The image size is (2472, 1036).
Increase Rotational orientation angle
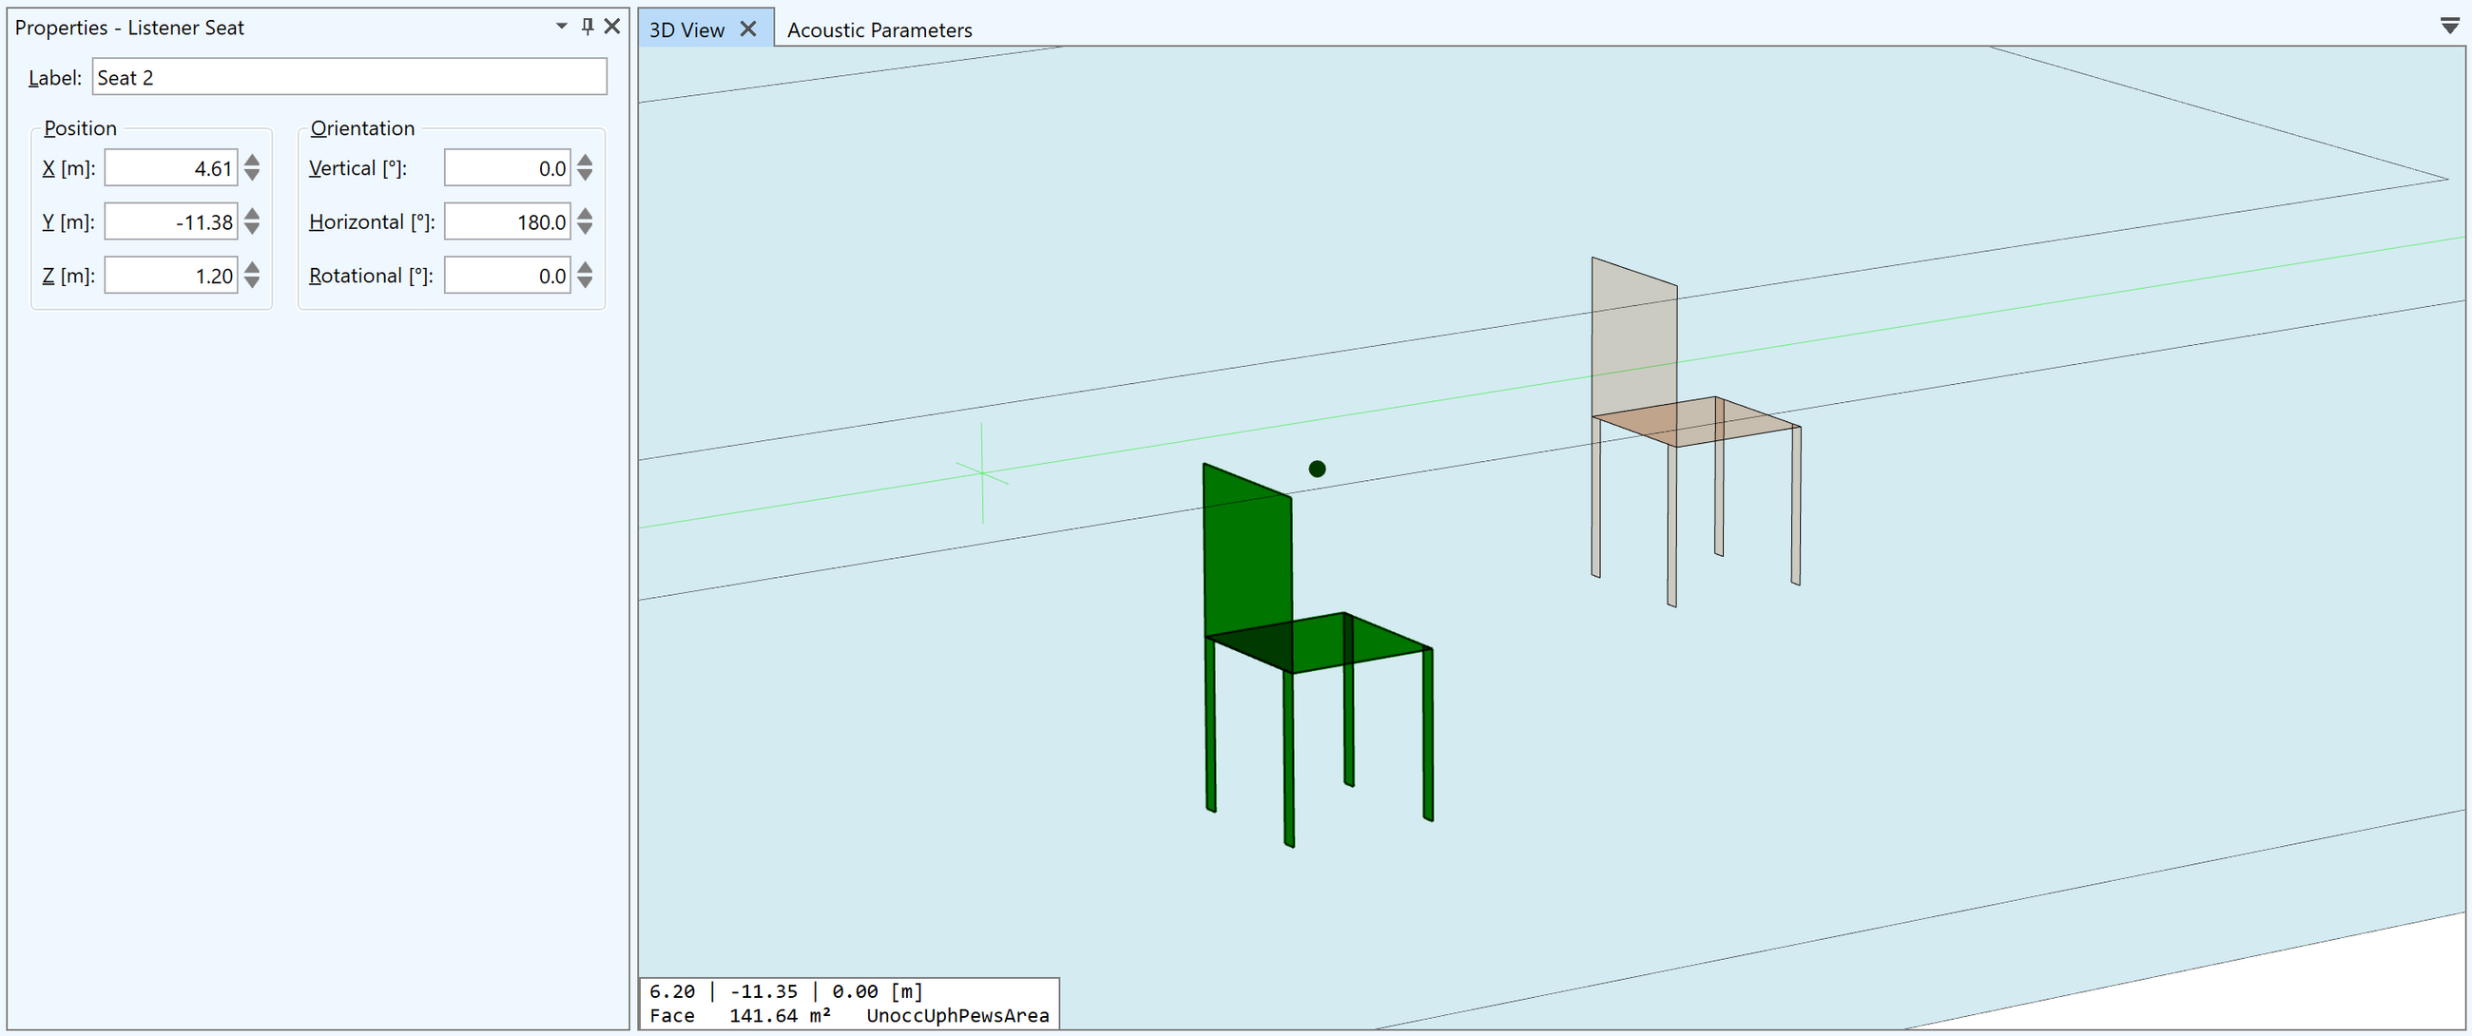click(x=586, y=269)
